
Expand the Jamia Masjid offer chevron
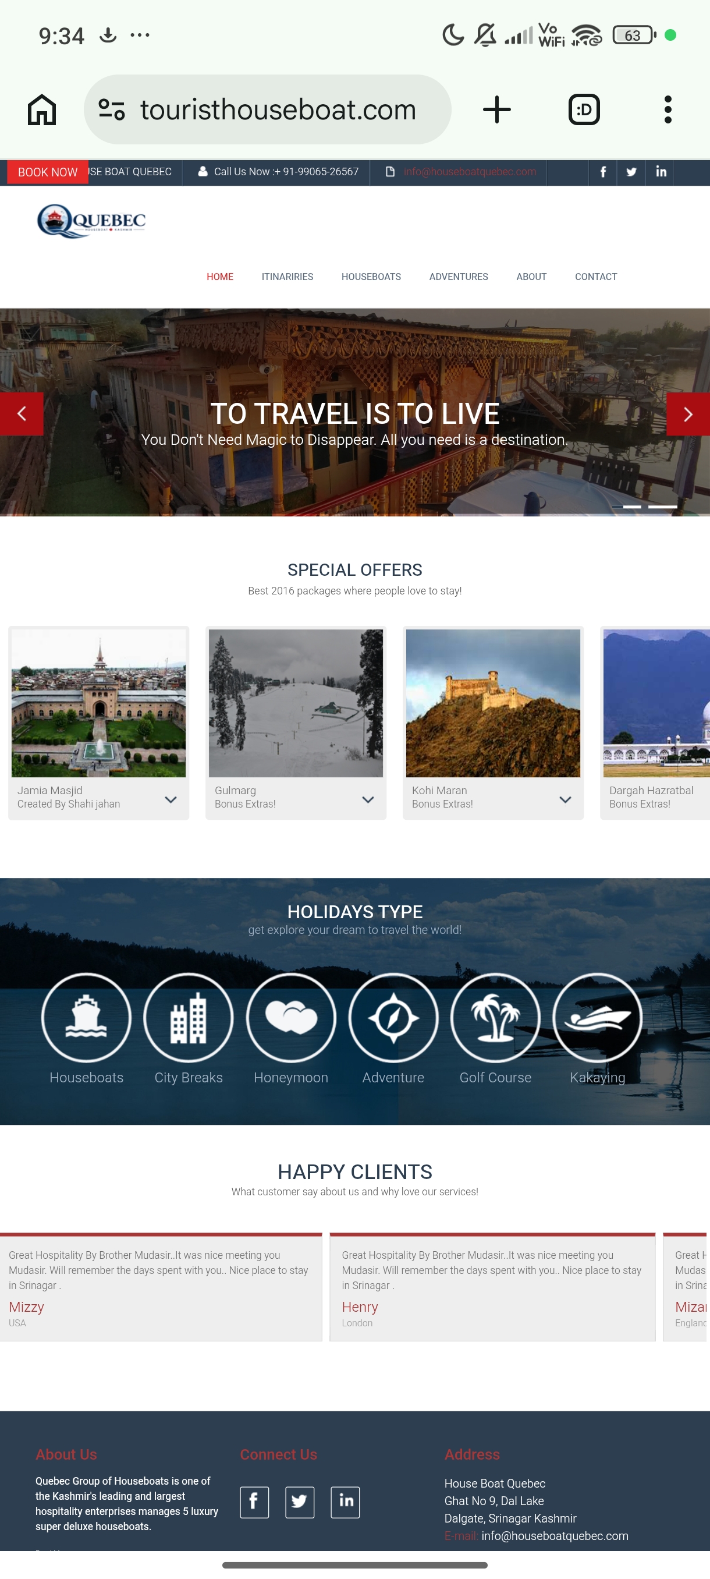coord(171,799)
